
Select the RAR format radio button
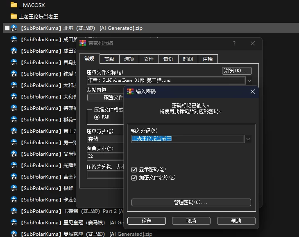[97, 117]
